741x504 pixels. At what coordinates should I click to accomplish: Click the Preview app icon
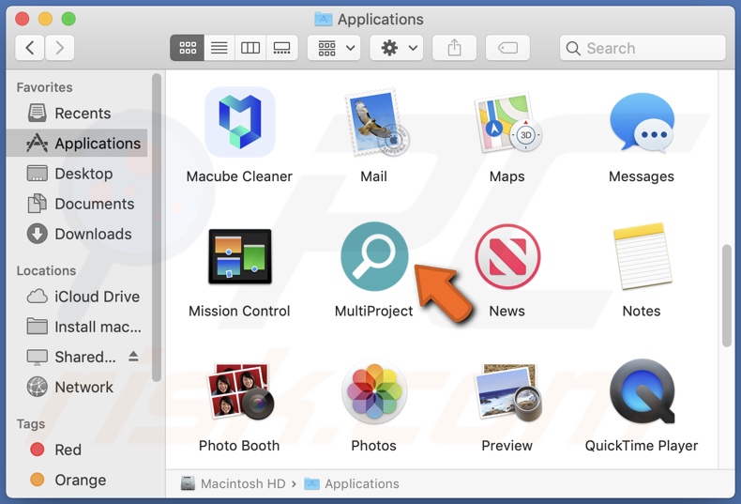pos(509,391)
